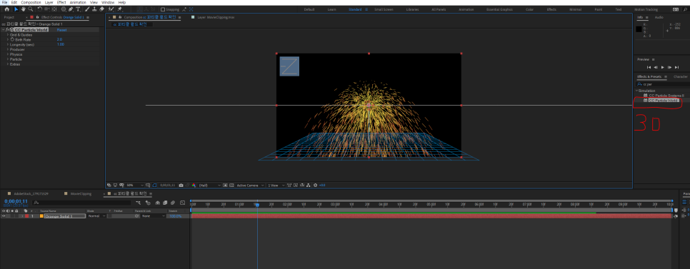Open the Composition menu
690x269 pixels.
pos(31,2)
